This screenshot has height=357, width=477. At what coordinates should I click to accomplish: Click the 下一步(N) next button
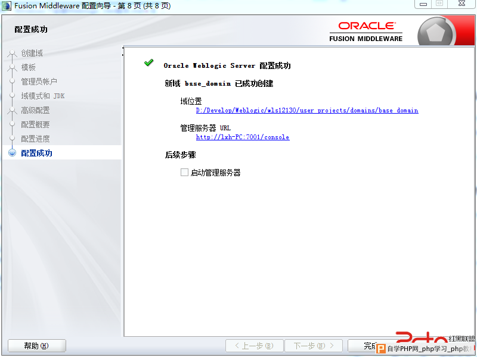tap(314, 346)
